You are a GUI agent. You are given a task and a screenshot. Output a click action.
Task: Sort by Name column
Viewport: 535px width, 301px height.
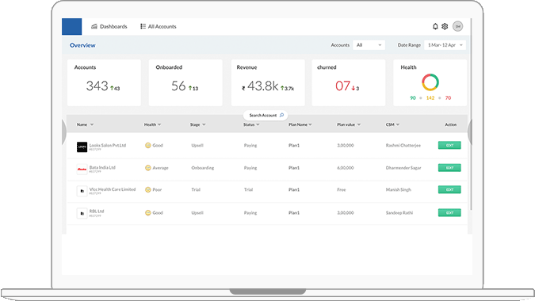tap(85, 125)
